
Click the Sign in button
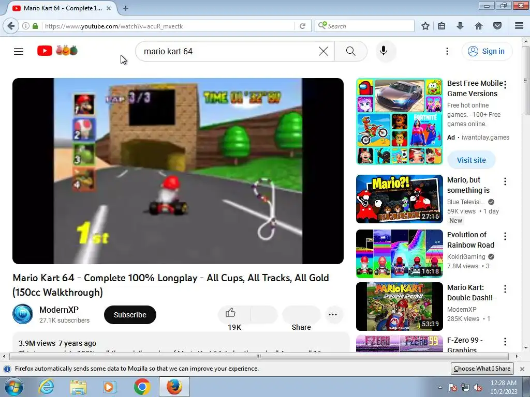click(x=487, y=51)
